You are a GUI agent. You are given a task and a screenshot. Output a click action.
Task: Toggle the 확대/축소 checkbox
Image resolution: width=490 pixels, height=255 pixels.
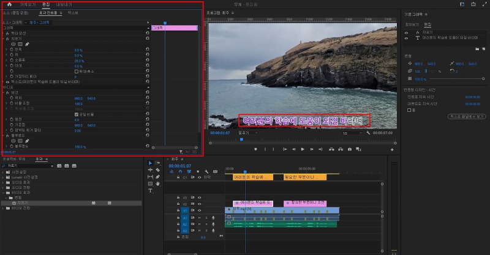pos(76,71)
